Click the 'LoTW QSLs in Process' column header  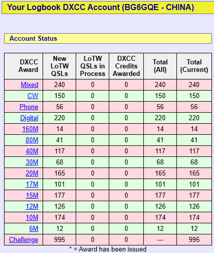click(93, 66)
